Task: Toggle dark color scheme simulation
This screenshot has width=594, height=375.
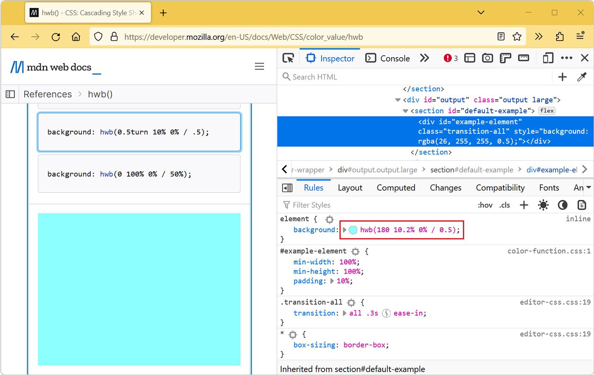Action: pos(563,205)
